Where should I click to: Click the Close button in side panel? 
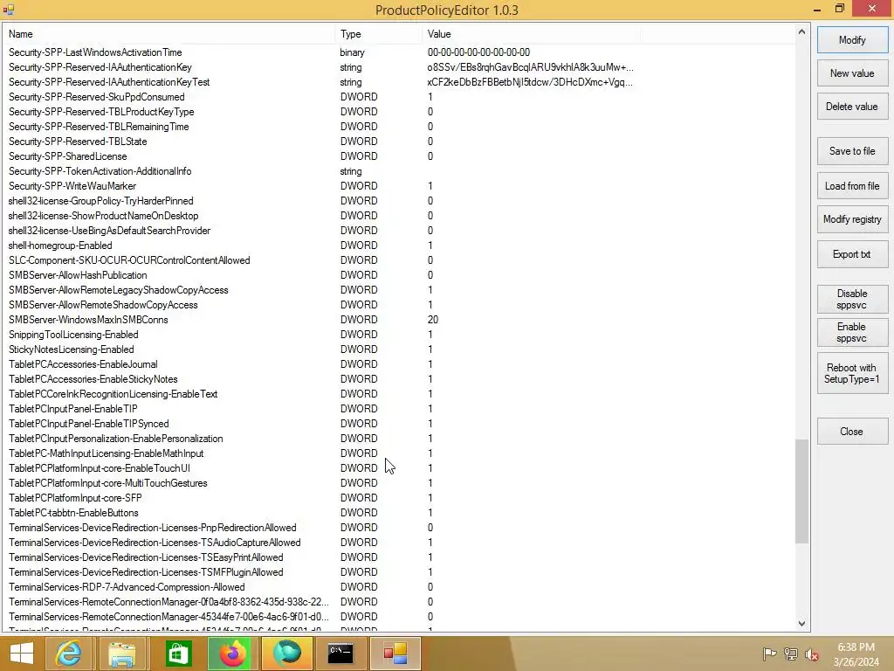[x=852, y=432]
